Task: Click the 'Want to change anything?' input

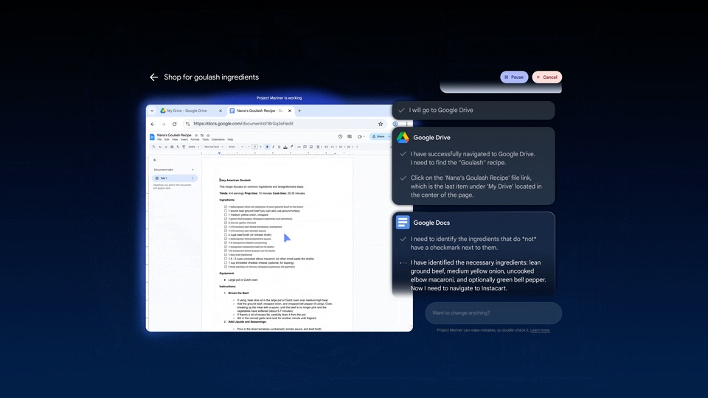Action: point(493,313)
